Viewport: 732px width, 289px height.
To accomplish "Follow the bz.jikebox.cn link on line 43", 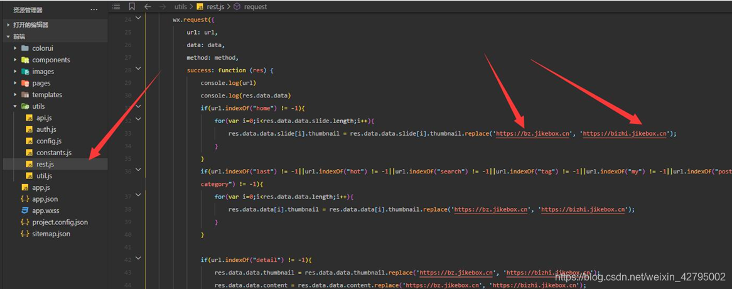I will point(456,273).
